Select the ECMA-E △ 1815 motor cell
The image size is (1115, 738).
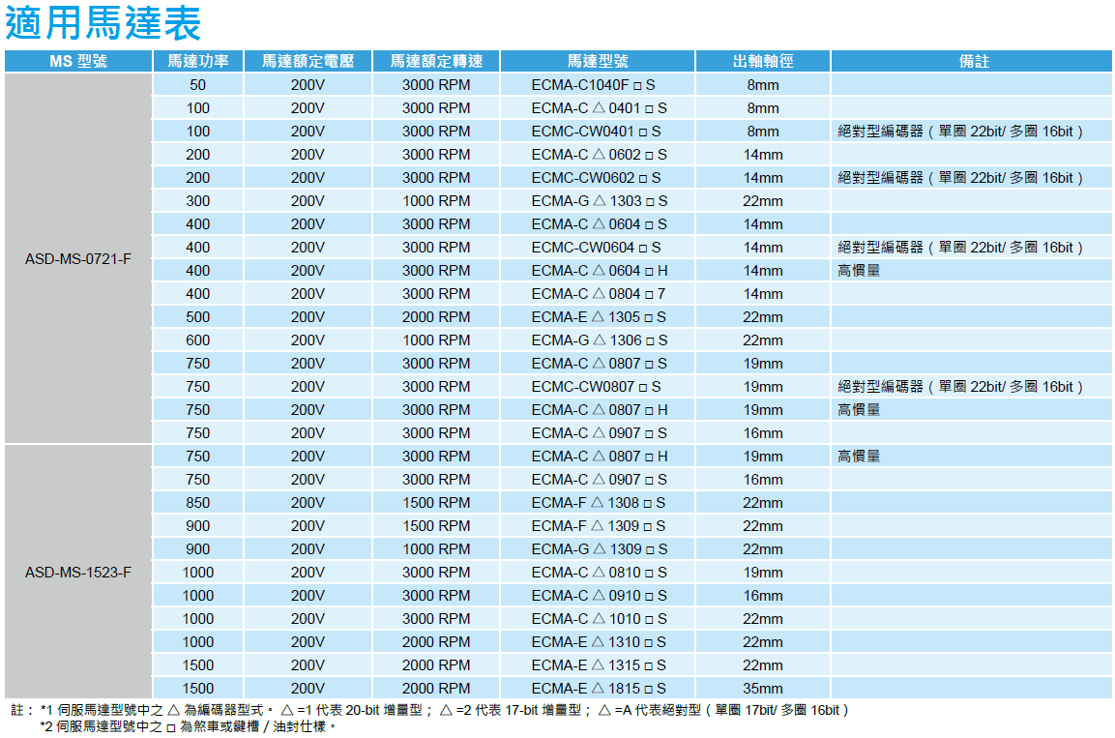[599, 689]
